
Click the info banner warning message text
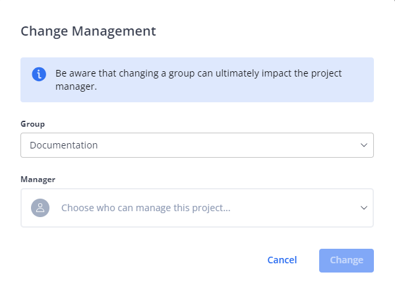coord(198,80)
